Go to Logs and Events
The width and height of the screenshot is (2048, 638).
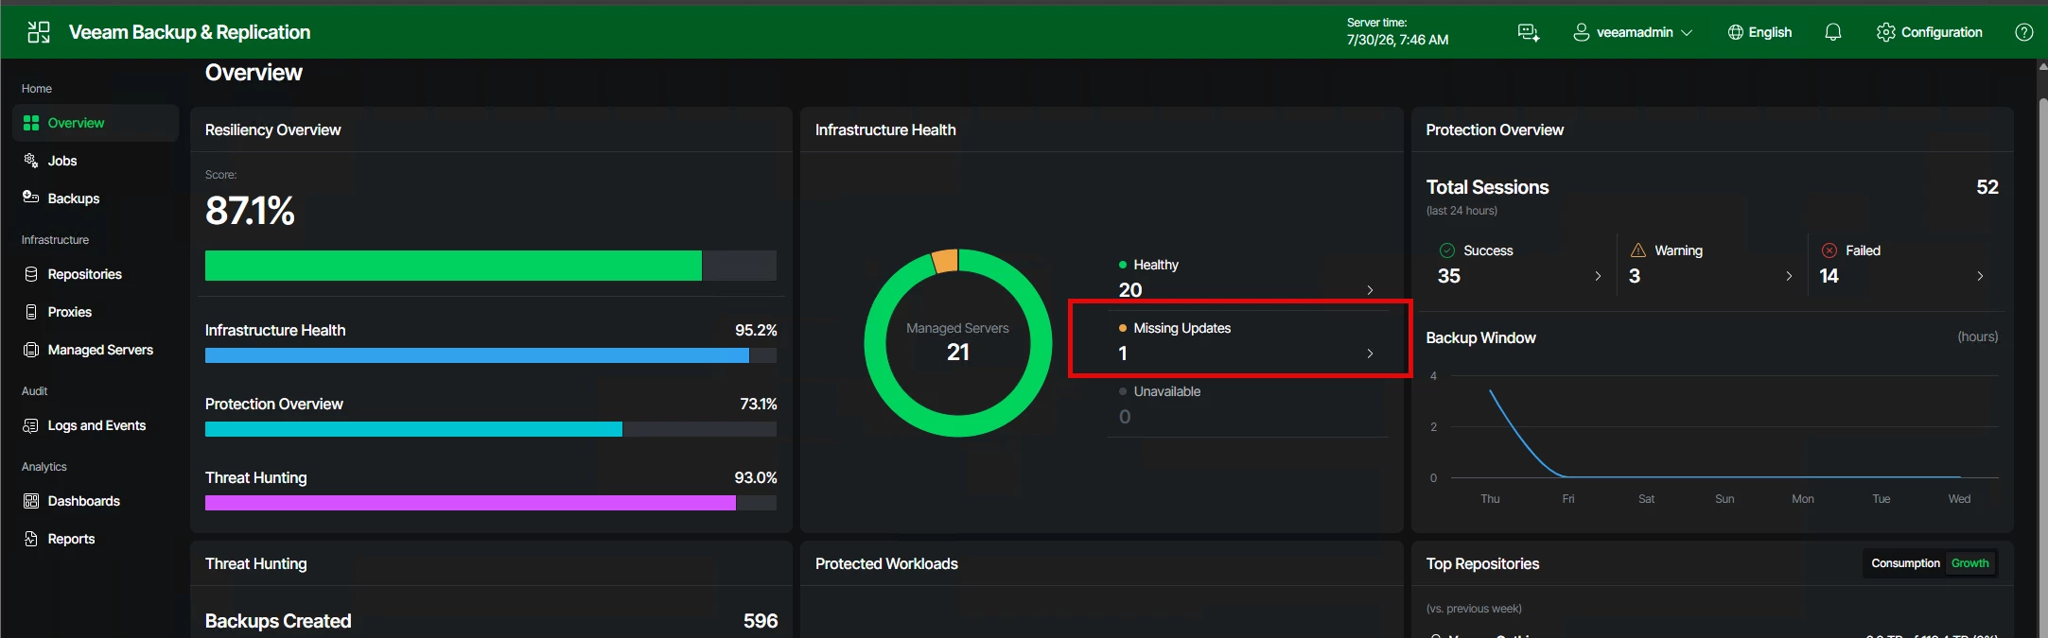tap(96, 425)
